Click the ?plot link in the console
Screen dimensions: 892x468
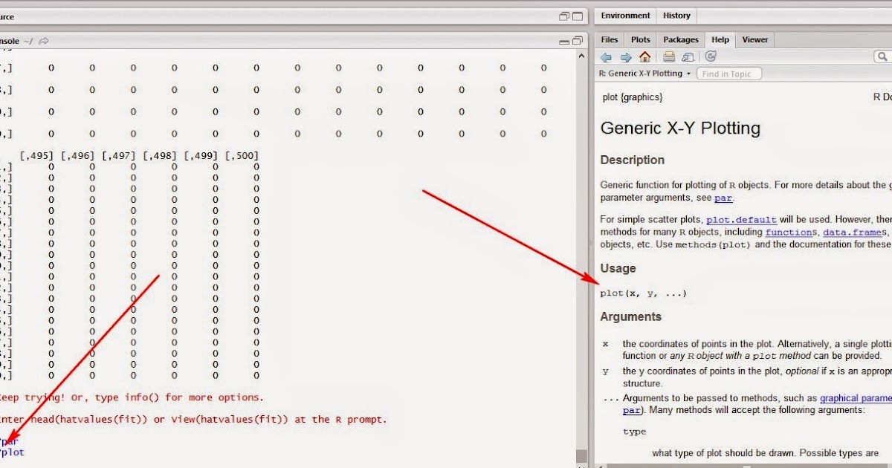pos(10,452)
